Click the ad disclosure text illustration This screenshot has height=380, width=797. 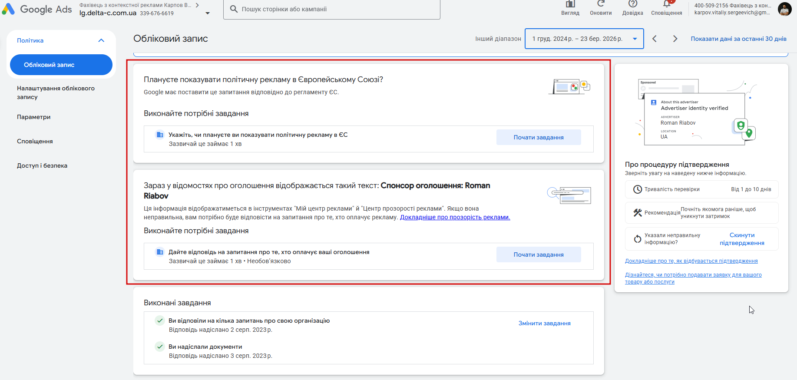[569, 195]
